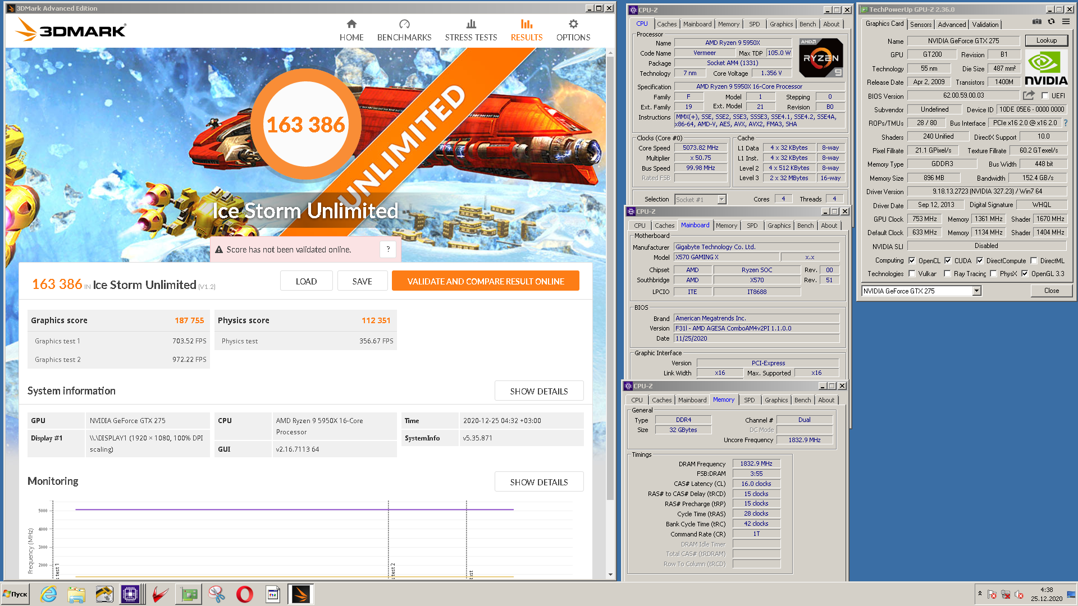Switch to 3DMark taskbar button
The width and height of the screenshot is (1078, 606).
300,594
